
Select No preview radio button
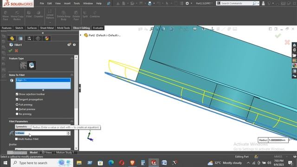click(17, 114)
